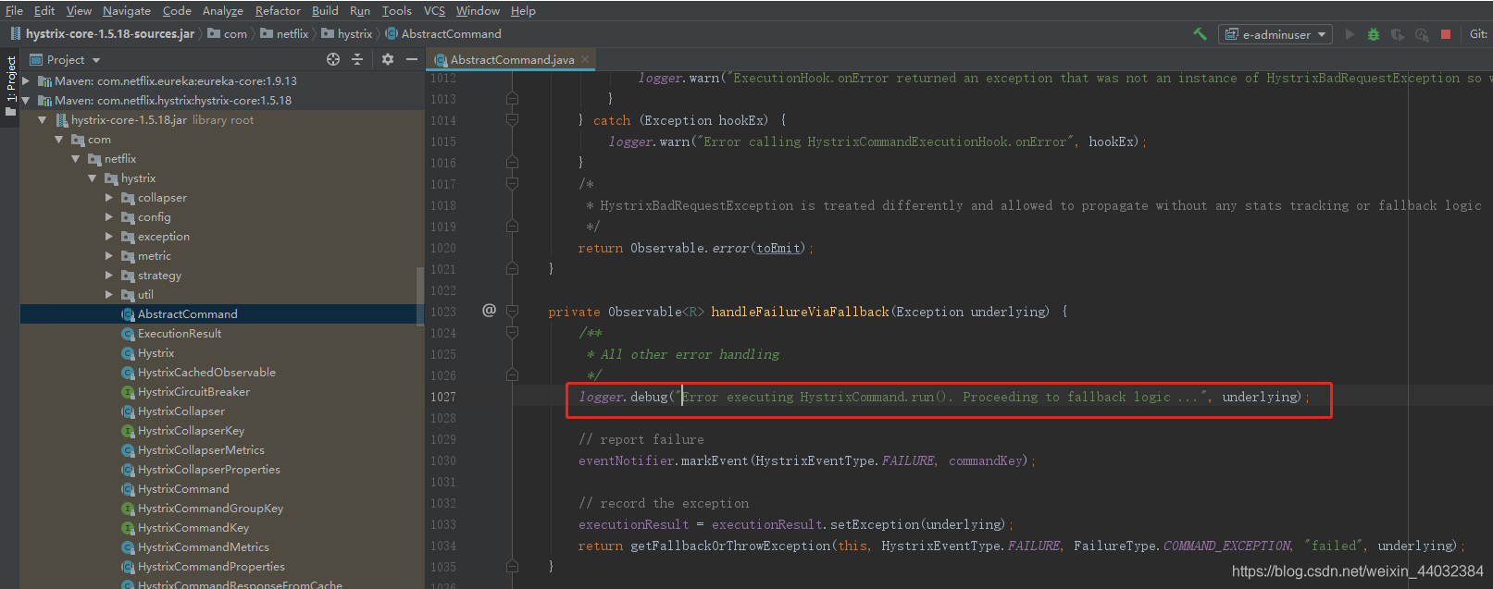Close the AbstractCommand.java tab
Viewport: 1493px width, 589px height.
(x=585, y=59)
